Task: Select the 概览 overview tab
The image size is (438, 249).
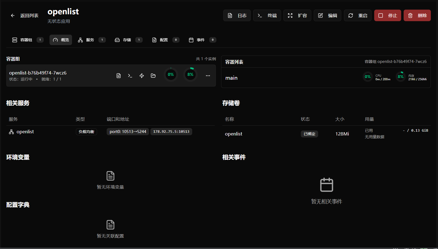Action: (61, 40)
